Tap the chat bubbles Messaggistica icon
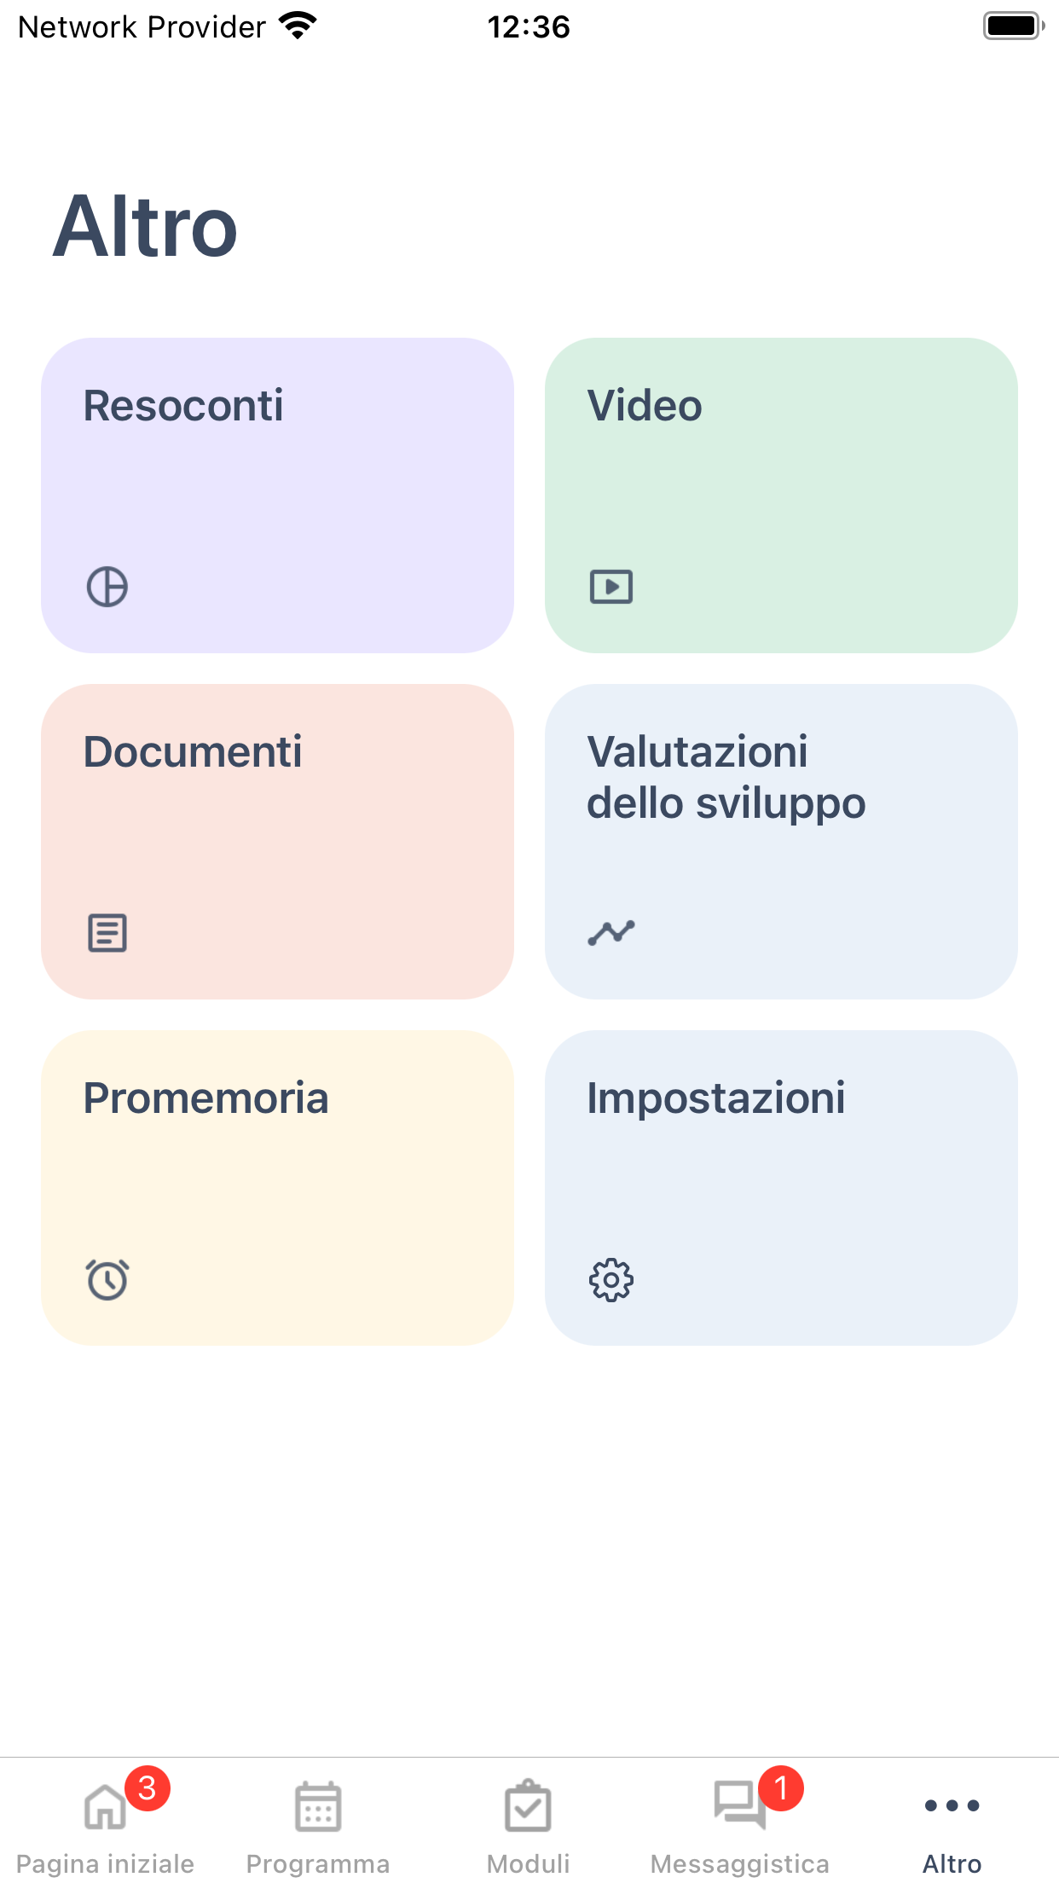Viewport: 1059px width, 1883px height. [738, 1805]
